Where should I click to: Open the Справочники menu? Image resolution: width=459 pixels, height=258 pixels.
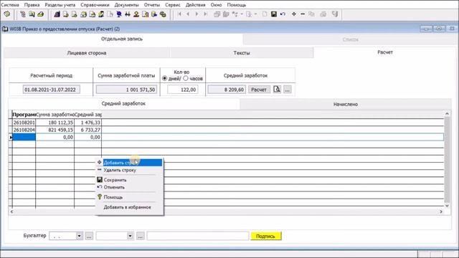point(95,5)
